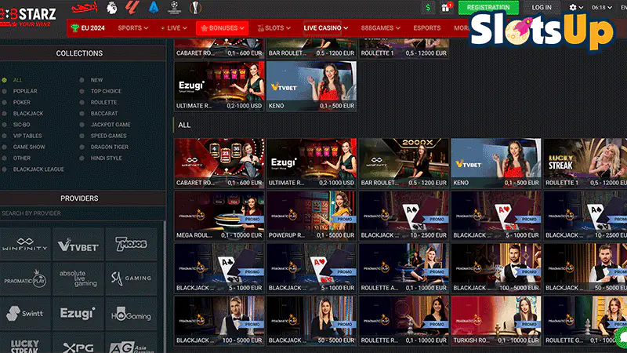627x353 pixels.
Task: Expand the Sports dropdown menu
Action: click(x=133, y=28)
